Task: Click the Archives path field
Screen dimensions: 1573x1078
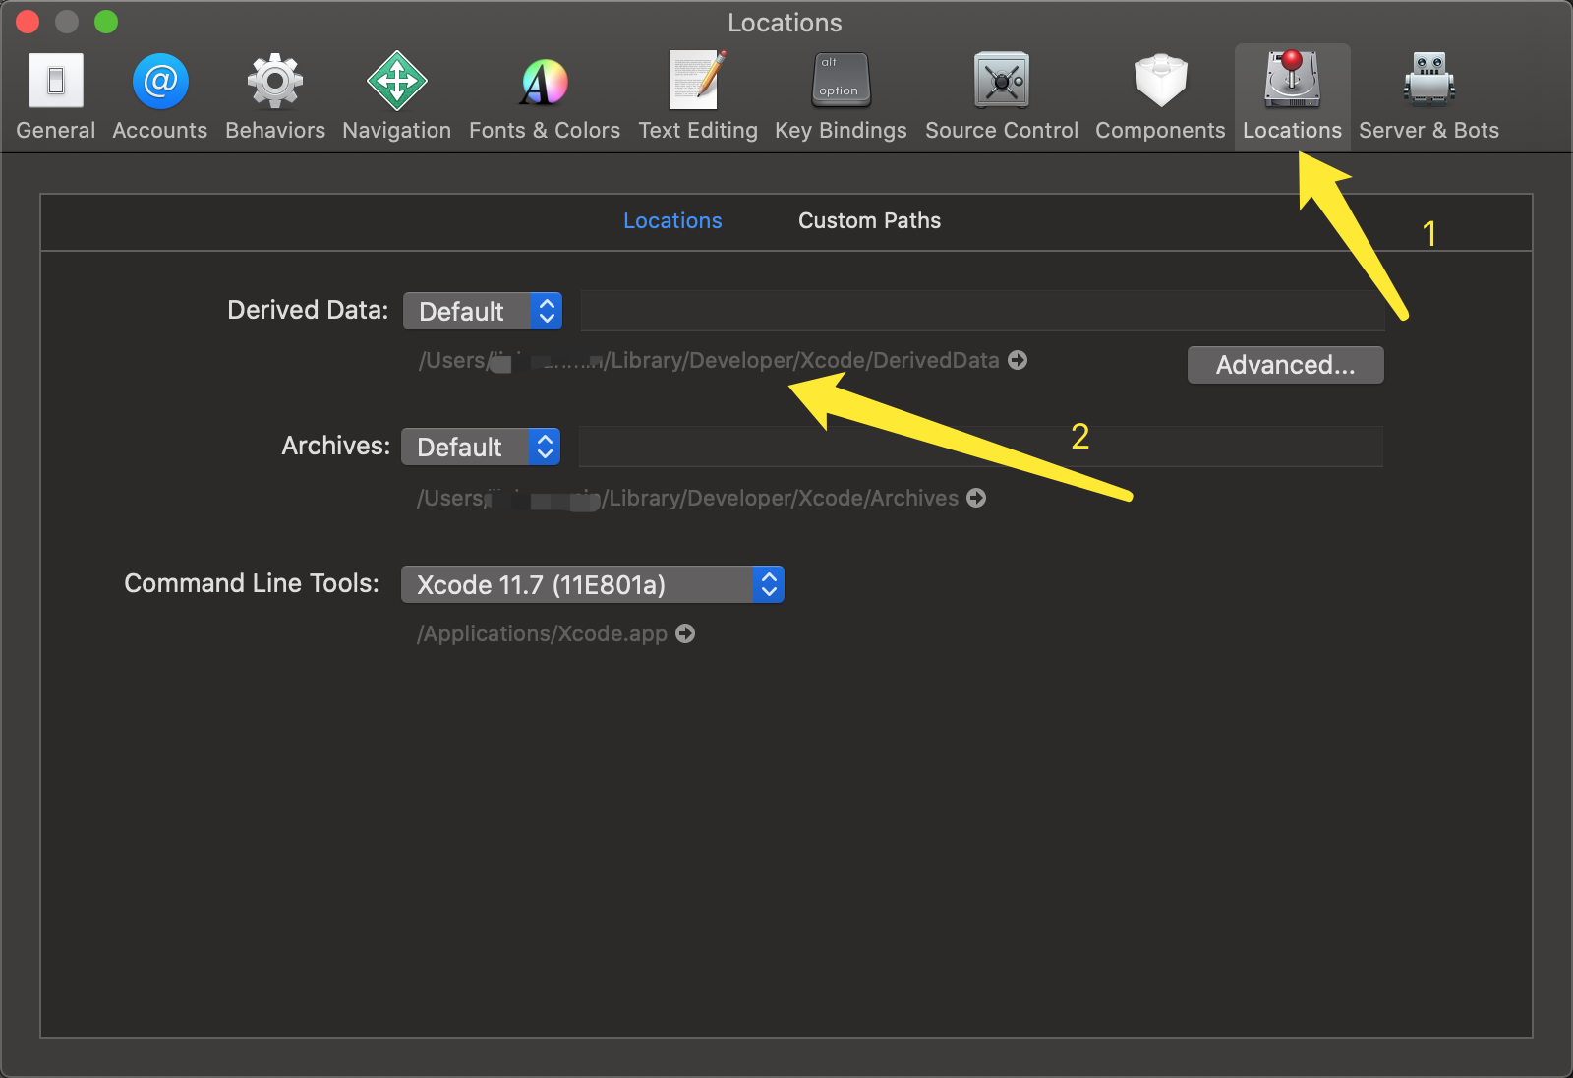Action: coord(980,447)
